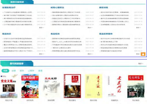The image size is (147, 104).
Task: Switch to the 心理学 journal category tab
Action: [31, 71]
